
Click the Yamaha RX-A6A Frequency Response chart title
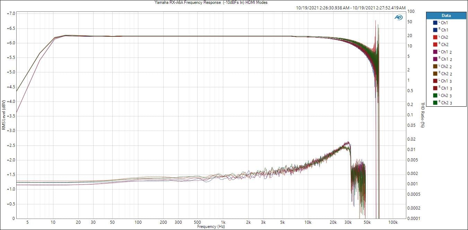point(211,2)
